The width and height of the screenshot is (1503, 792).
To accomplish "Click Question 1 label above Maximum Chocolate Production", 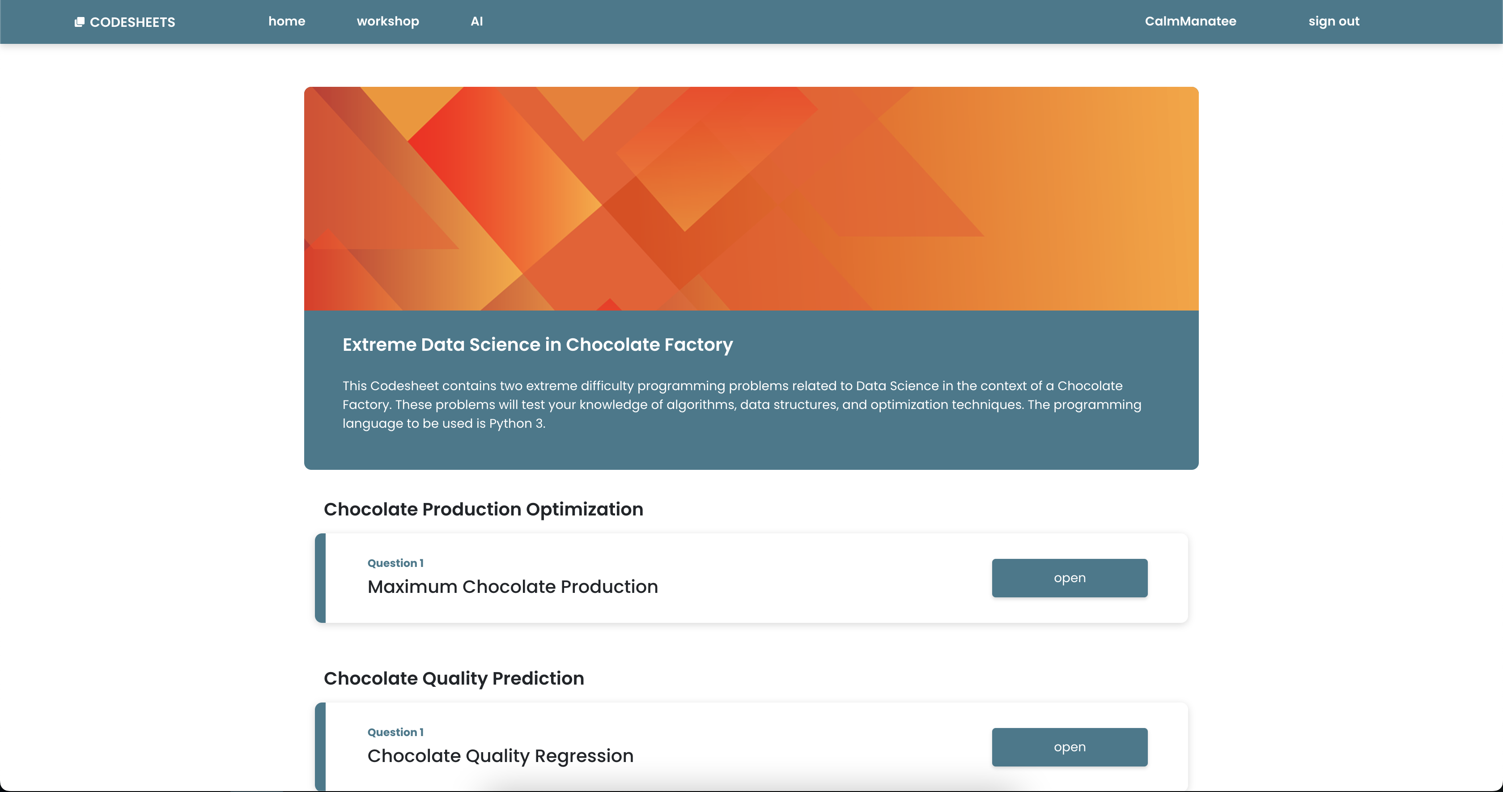I will (395, 563).
